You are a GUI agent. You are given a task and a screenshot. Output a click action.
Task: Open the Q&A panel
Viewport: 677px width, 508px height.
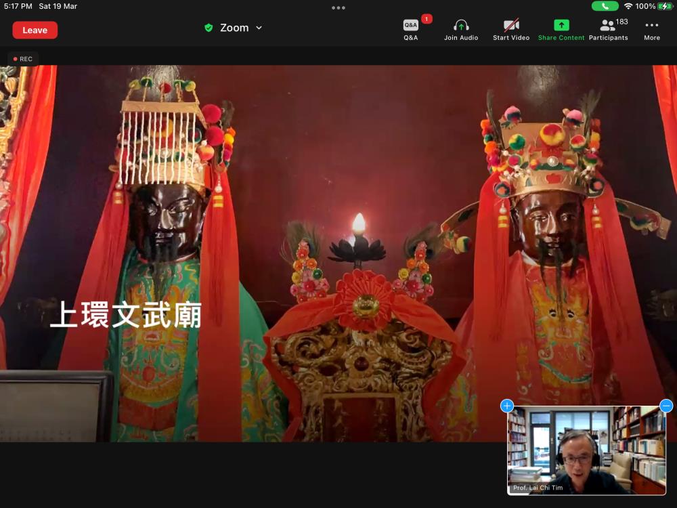pos(411,30)
